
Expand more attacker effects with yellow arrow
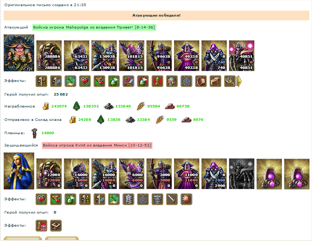tap(239, 81)
